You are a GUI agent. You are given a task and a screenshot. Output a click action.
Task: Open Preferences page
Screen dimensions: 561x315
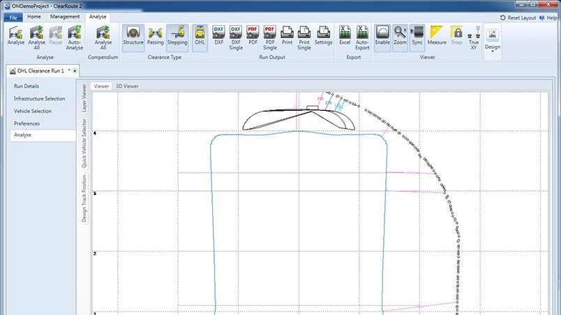coord(27,123)
